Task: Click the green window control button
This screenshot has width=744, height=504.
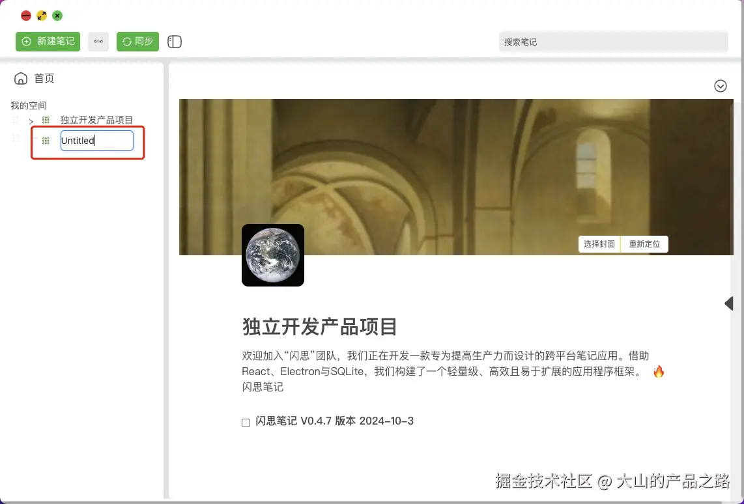Action: click(57, 16)
